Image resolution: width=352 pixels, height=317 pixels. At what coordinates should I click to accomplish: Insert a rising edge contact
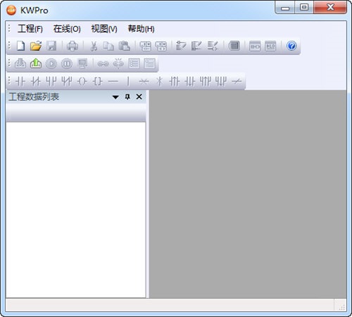pyautogui.click(x=175, y=81)
